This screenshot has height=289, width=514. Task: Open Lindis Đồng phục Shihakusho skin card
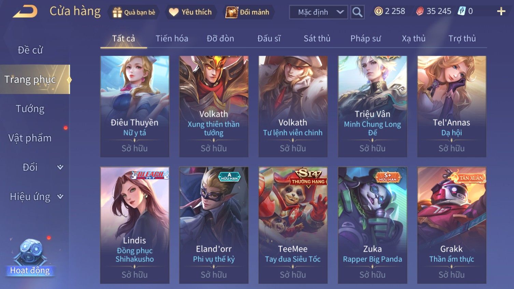(135, 225)
